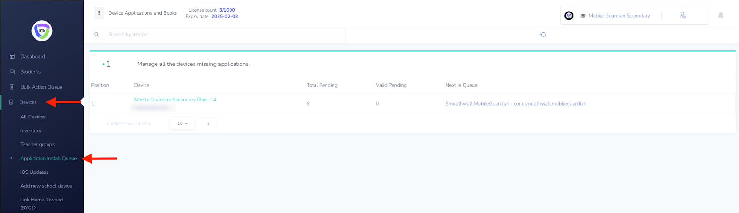Screen dimensions: 739x213
Task: Collapse the Devices menu section
Action: [x=28, y=102]
